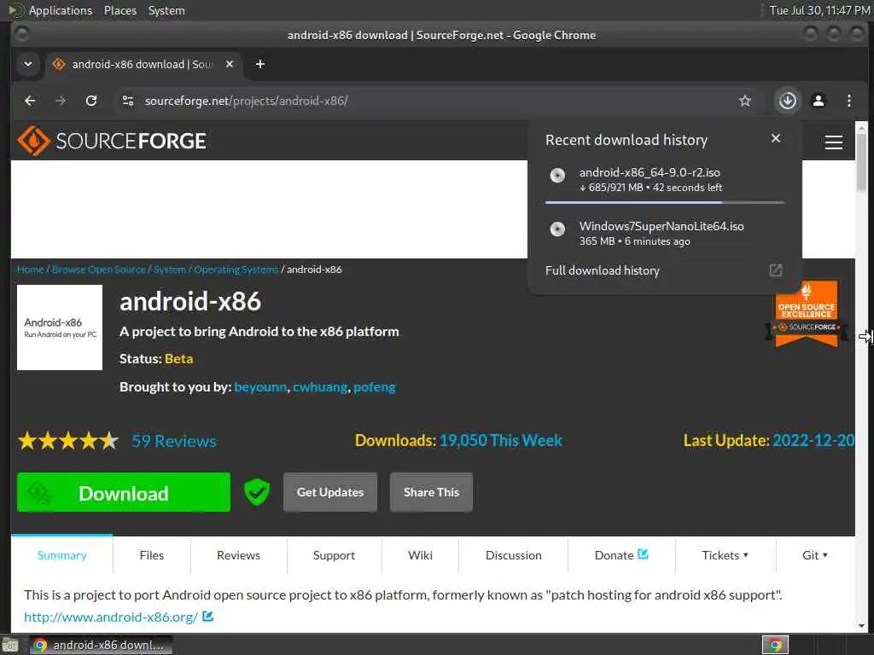Expand the Git dropdown
Image resolution: width=874 pixels, height=655 pixels.
tap(815, 555)
